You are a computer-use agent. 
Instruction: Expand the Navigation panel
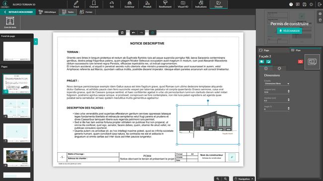(244, 179)
